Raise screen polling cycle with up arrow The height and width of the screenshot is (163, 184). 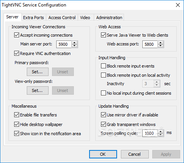coord(160,132)
